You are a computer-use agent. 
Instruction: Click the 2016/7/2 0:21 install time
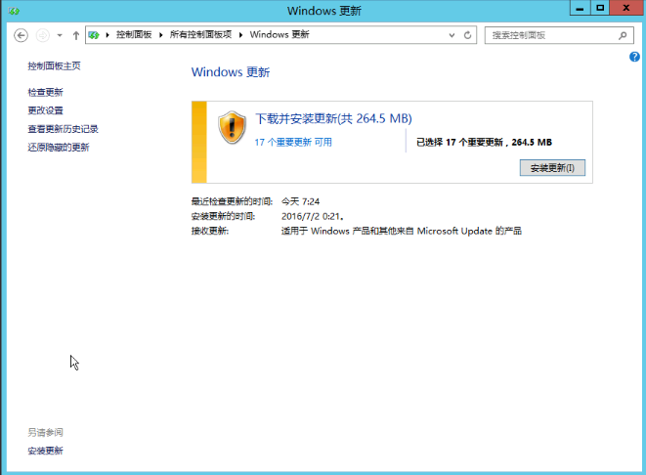coord(313,216)
